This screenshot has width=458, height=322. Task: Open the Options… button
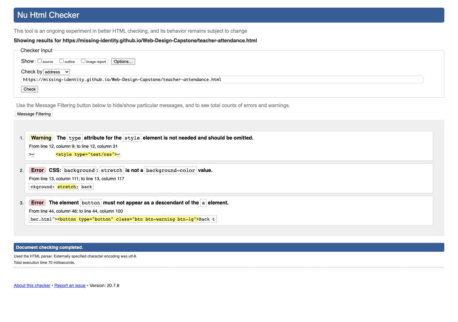(123, 62)
